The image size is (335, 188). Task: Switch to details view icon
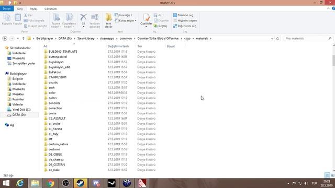(x=327, y=175)
